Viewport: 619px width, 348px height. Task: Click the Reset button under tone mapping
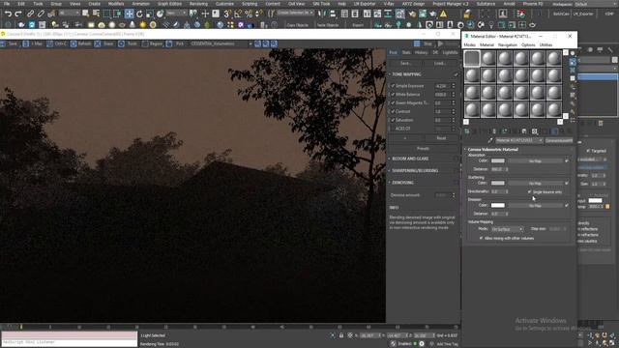click(441, 138)
